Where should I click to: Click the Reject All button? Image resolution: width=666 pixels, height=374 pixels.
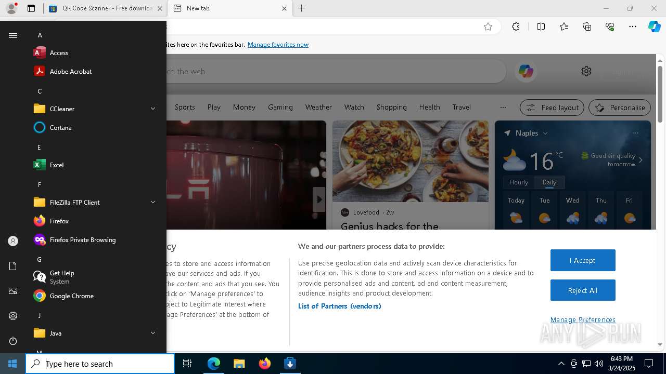pyautogui.click(x=583, y=290)
